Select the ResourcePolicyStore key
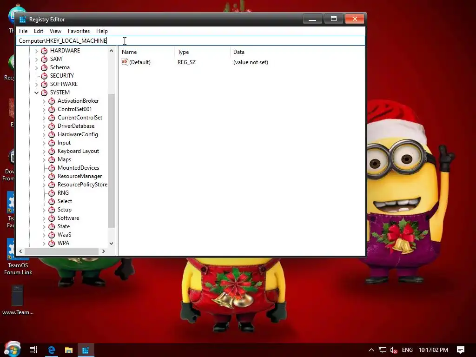 (82, 185)
